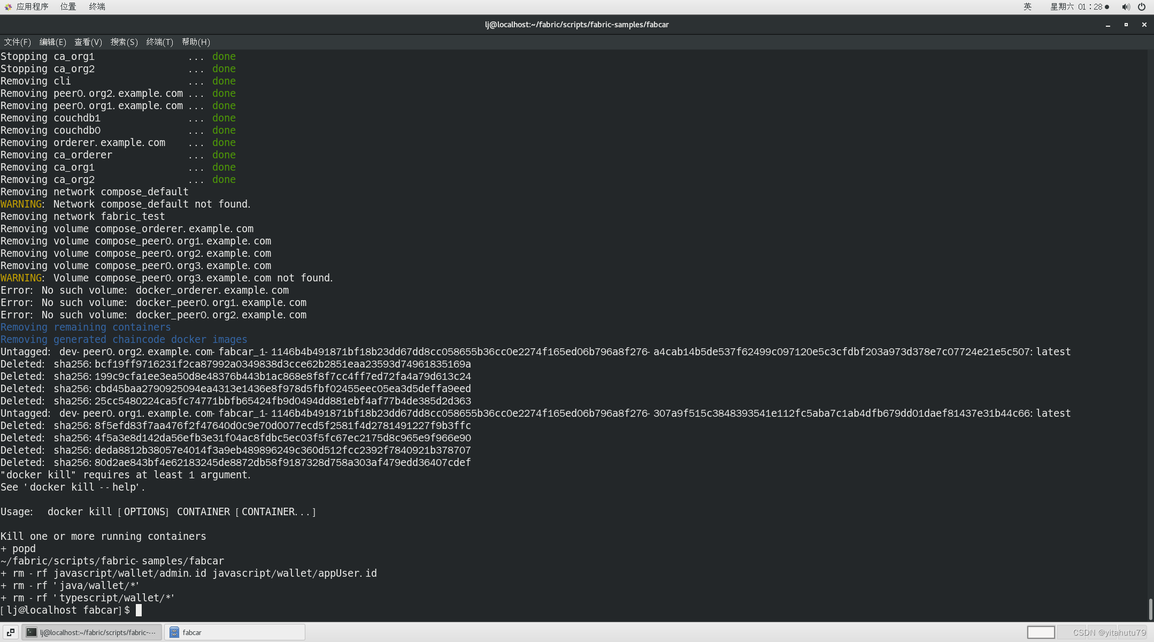
Task: Click 'Deleted: sha256:bcf19ff9716231f2ca87992a...' line
Action: point(235,364)
